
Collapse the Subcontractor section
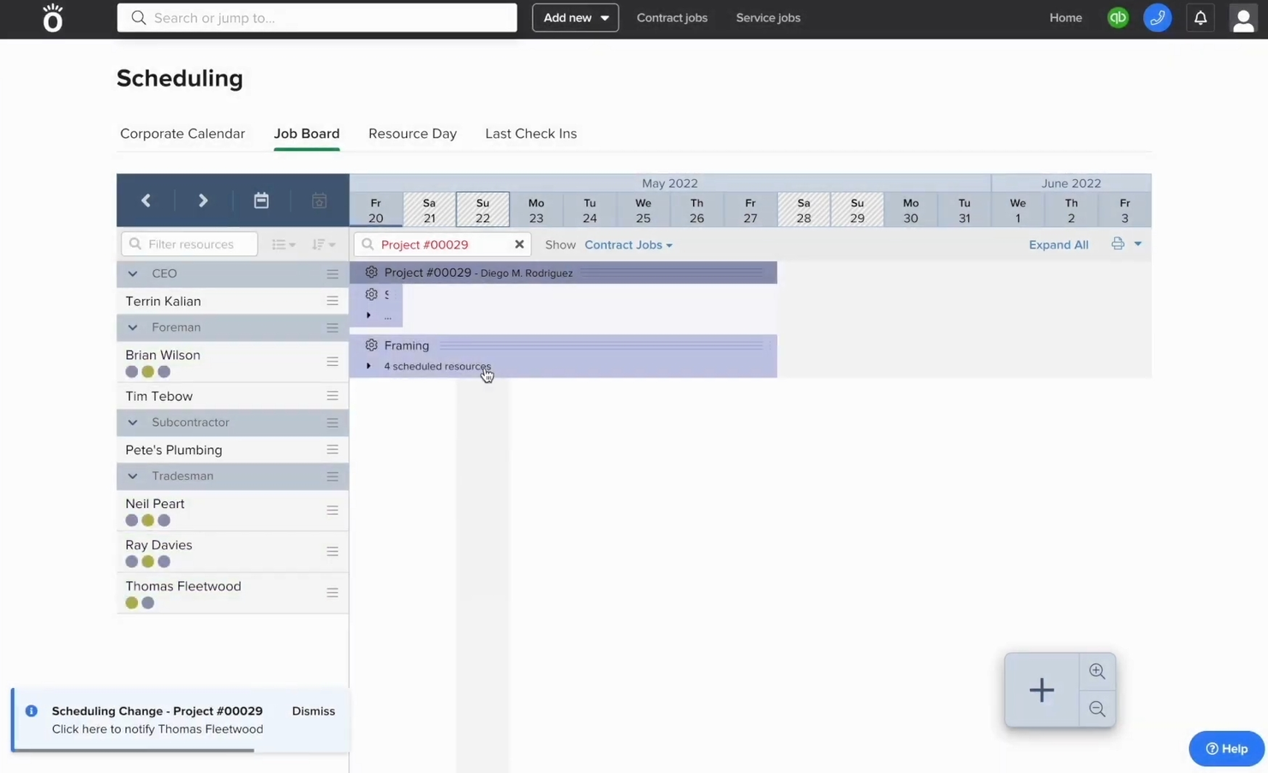point(133,422)
